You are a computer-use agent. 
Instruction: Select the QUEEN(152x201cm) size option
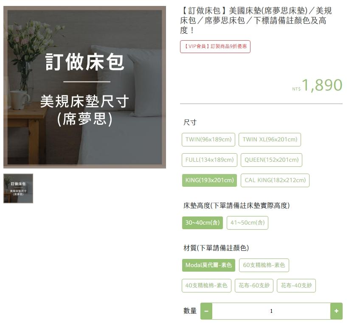coord(271,160)
